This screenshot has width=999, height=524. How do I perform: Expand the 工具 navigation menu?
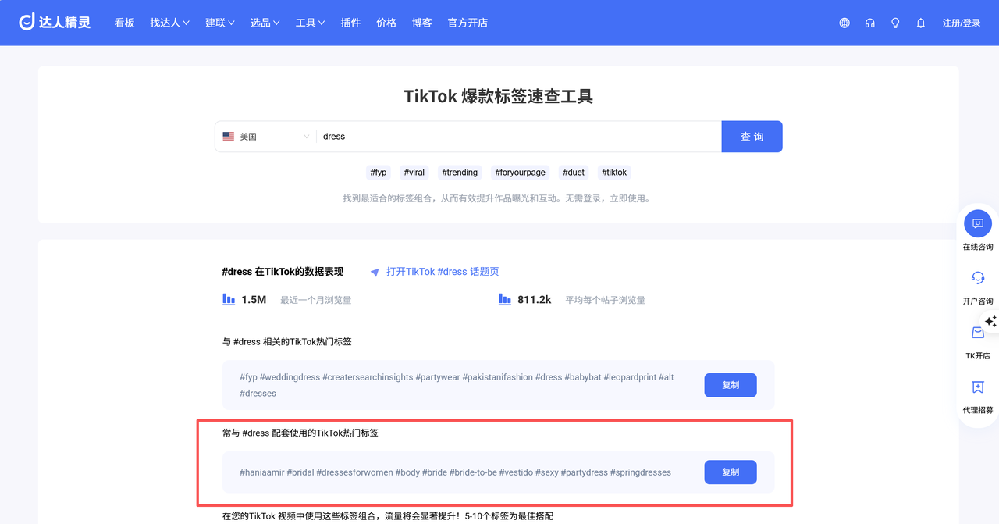click(310, 23)
